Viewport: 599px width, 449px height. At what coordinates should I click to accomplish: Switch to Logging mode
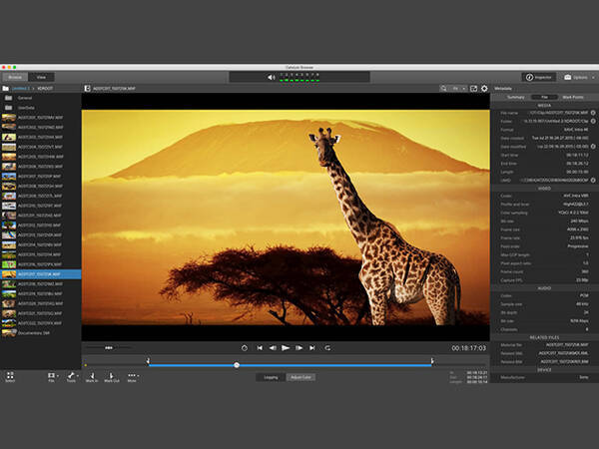[x=270, y=377]
